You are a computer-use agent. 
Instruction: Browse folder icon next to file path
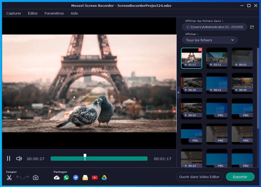[252, 27]
